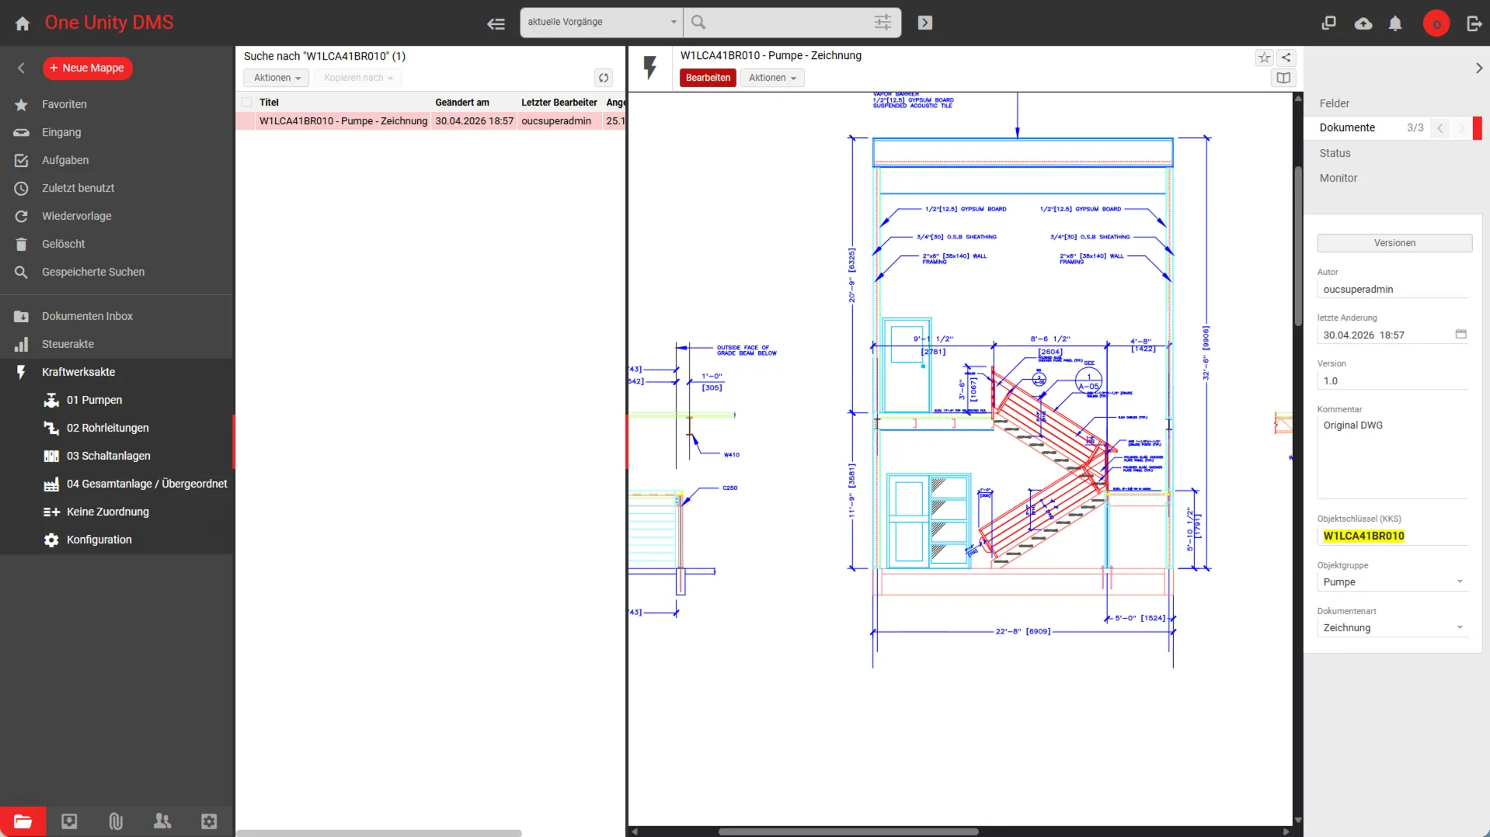Collapse the right panel with chevron
The width and height of the screenshot is (1490, 837).
pos(1478,68)
